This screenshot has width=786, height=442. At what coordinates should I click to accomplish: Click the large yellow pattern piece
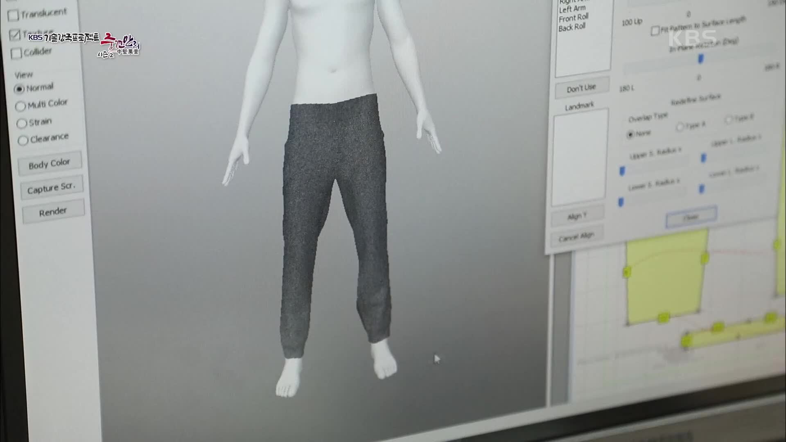[x=665, y=278]
